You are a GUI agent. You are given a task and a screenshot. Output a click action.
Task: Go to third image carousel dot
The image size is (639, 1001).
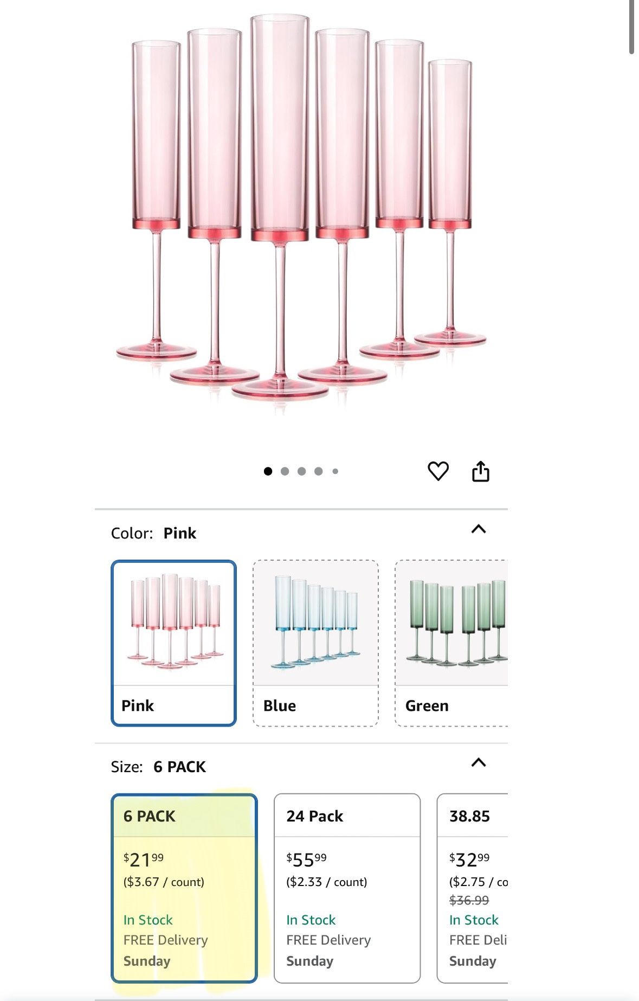coord(301,471)
